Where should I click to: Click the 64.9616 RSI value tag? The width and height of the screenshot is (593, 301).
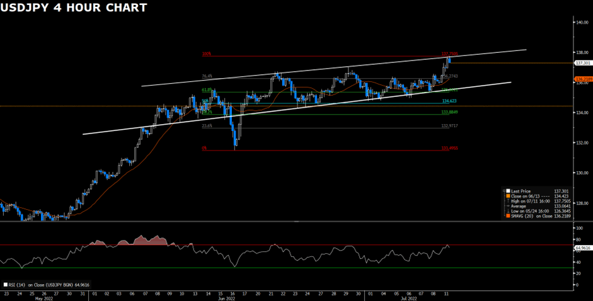[583, 248]
